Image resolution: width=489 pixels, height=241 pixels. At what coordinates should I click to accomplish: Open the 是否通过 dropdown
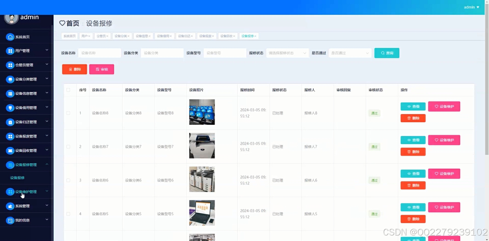coord(350,53)
